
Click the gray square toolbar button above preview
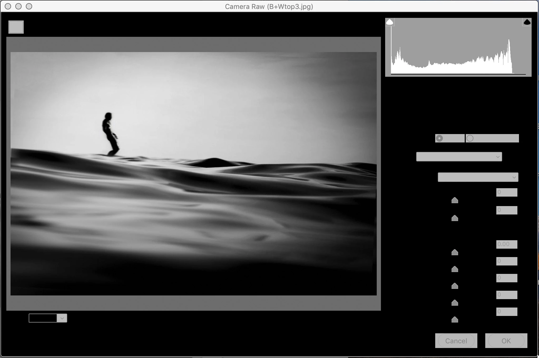click(16, 27)
